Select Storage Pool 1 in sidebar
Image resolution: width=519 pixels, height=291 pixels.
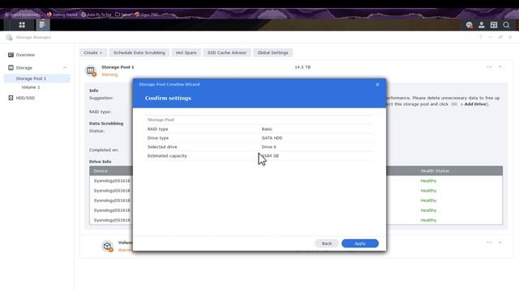coord(37,78)
